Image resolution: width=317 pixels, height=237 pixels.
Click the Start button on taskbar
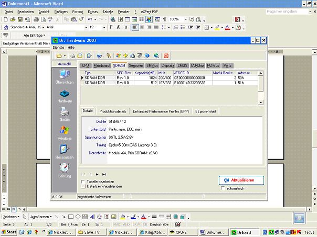[x=9, y=232]
